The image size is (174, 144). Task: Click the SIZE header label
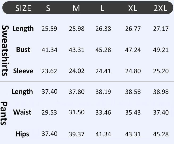point(23,8)
